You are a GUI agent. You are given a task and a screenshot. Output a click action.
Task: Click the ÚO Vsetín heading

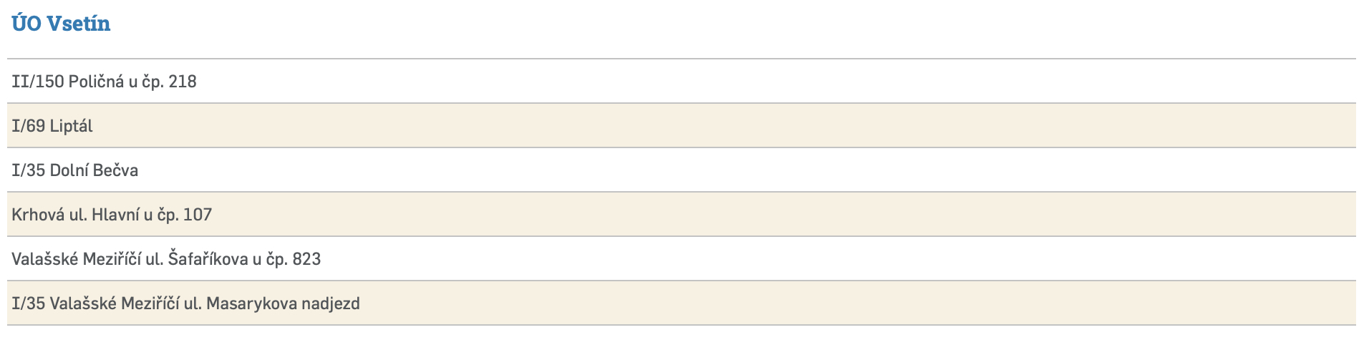click(61, 24)
